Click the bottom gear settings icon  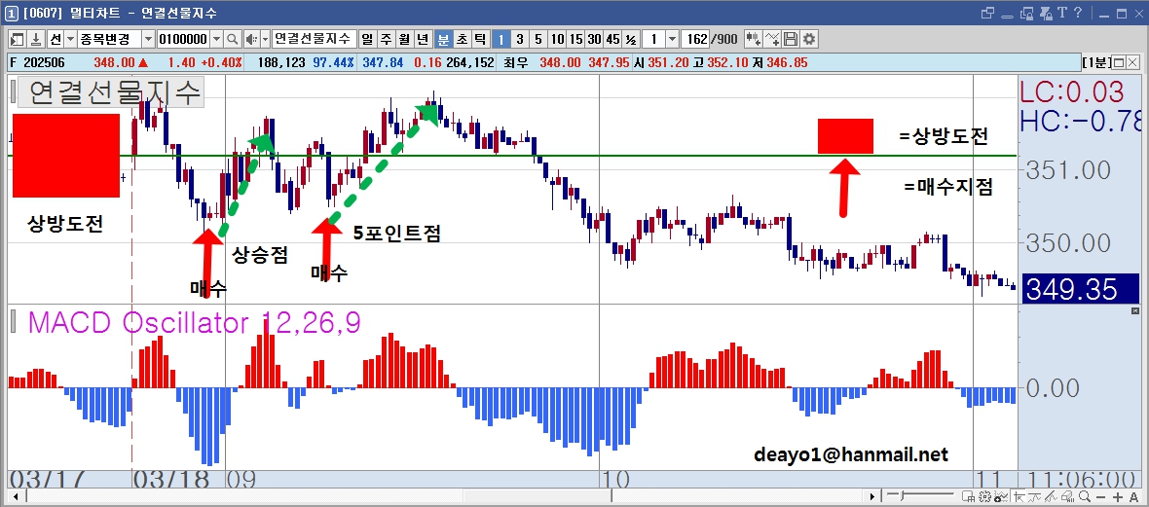click(984, 496)
